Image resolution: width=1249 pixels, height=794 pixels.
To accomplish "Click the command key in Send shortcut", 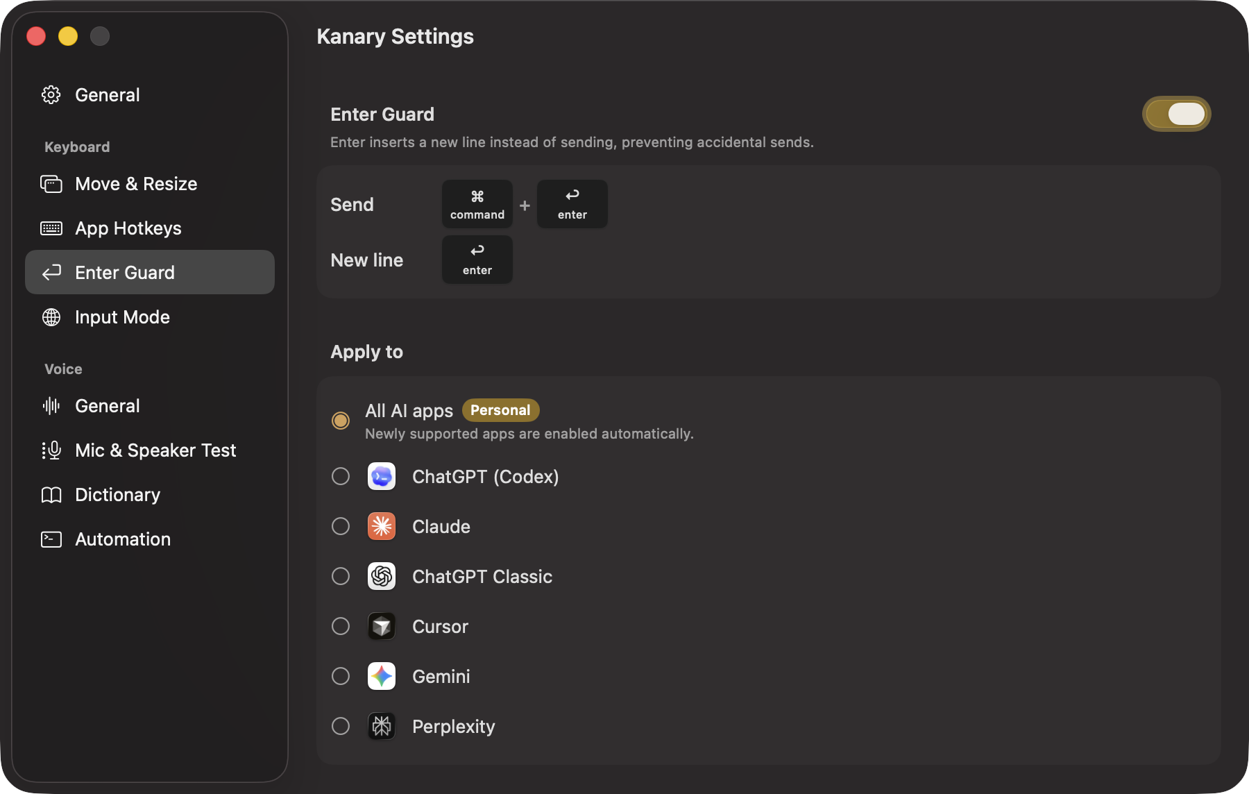I will tap(477, 204).
